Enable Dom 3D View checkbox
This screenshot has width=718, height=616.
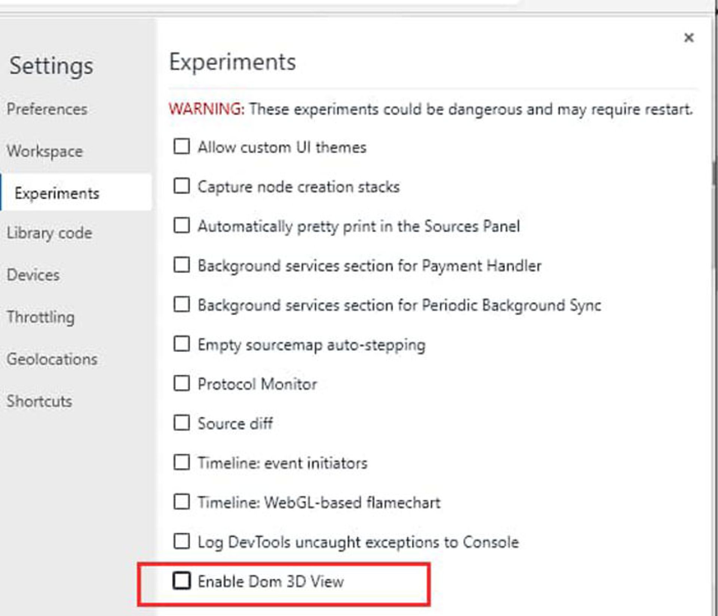tap(182, 580)
